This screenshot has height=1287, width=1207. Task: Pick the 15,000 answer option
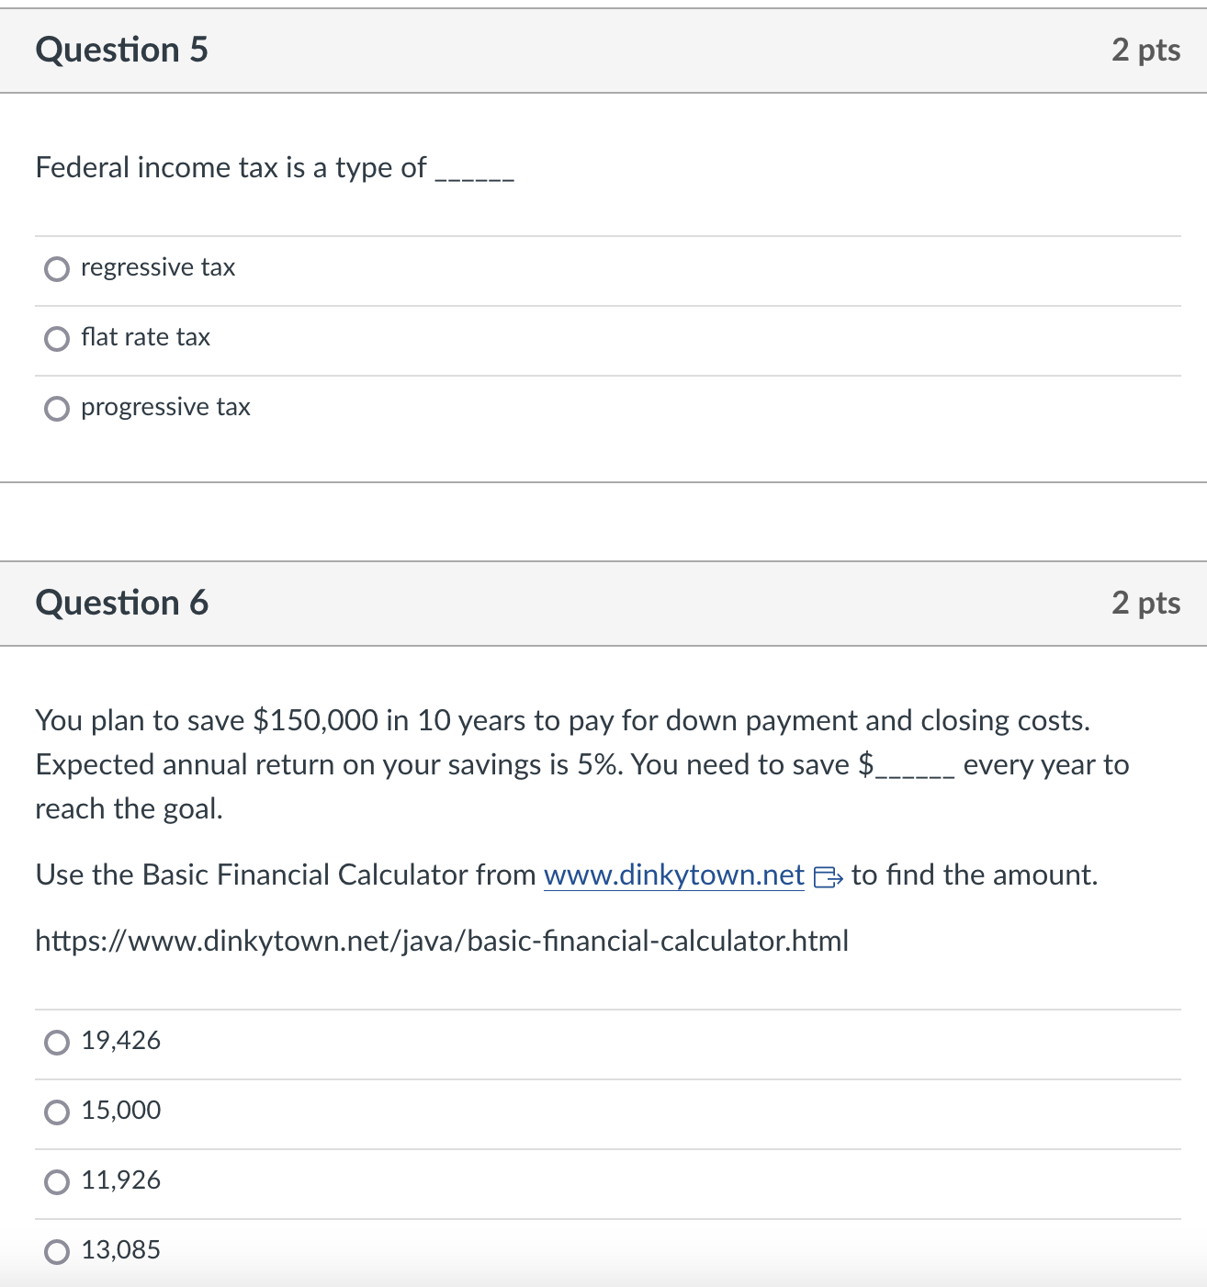coord(57,1112)
